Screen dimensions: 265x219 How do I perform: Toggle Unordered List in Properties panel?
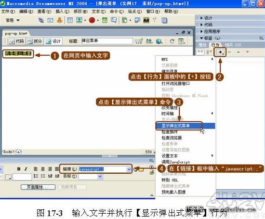tap(36, 176)
